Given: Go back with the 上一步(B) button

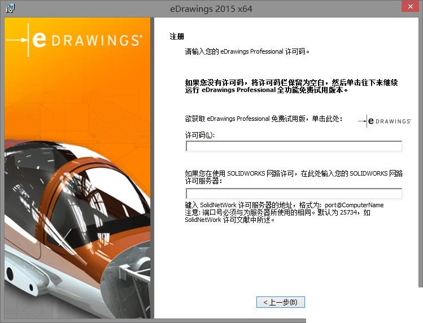Looking at the screenshot, I should 281,302.
